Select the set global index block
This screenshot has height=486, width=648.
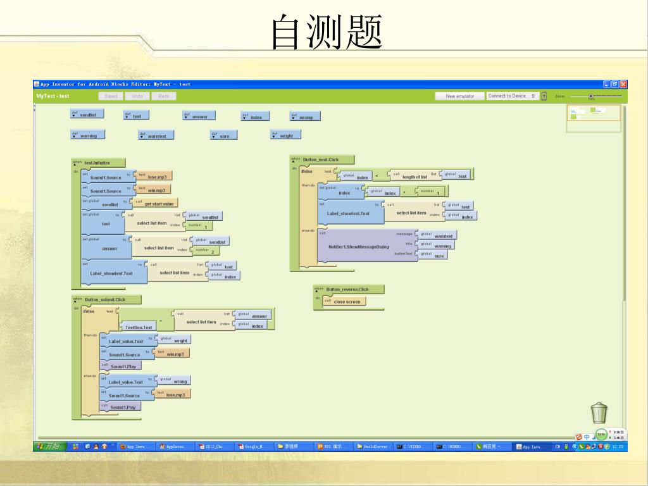point(341,191)
